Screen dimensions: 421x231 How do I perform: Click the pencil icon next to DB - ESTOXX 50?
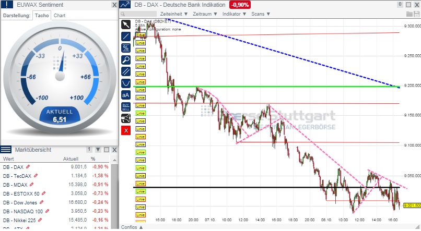pyautogui.click(x=44, y=193)
